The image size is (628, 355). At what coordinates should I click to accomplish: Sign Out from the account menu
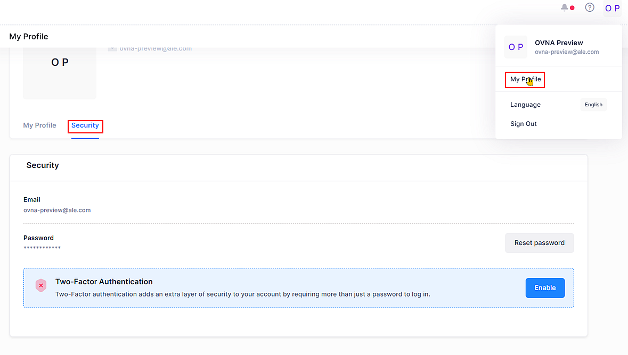pyautogui.click(x=524, y=124)
